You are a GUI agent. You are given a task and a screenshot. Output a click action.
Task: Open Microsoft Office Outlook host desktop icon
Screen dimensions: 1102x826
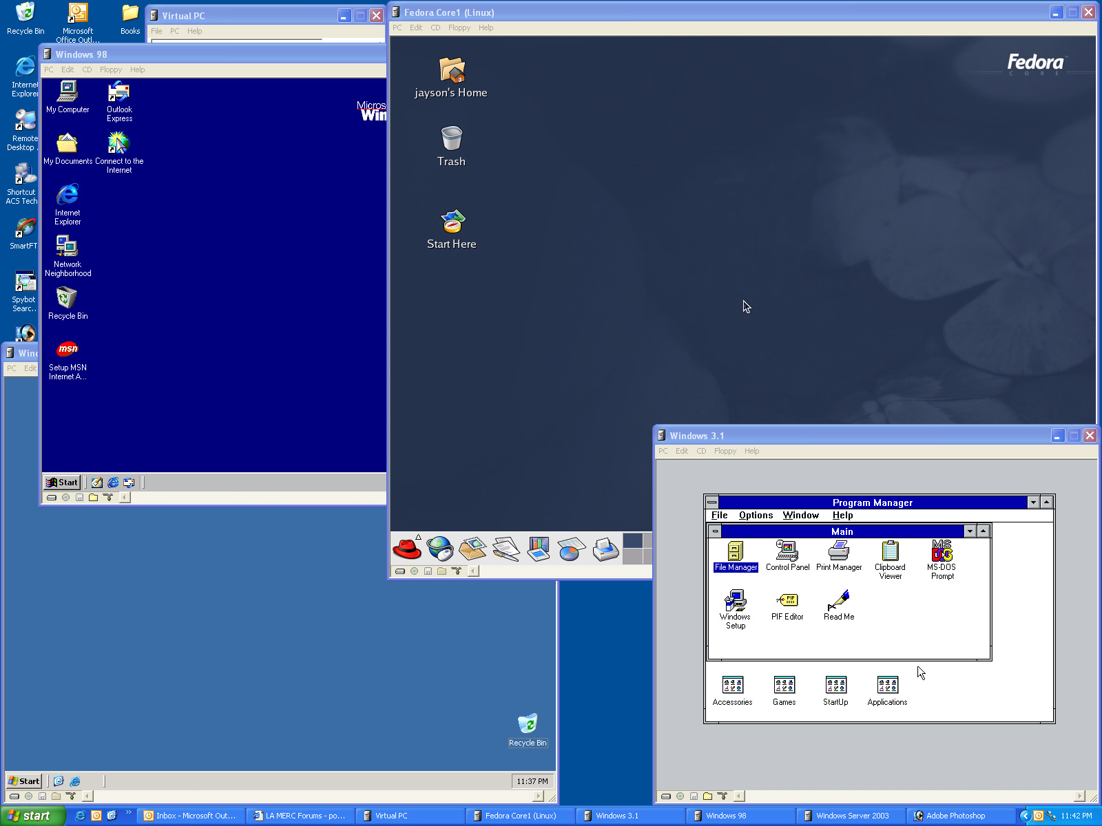tap(78, 23)
